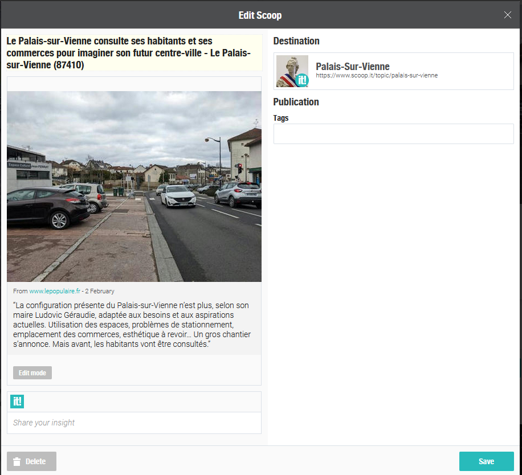Viewport: 522px width, 475px height.
Task: Click the Publication heading
Action: coord(296,102)
